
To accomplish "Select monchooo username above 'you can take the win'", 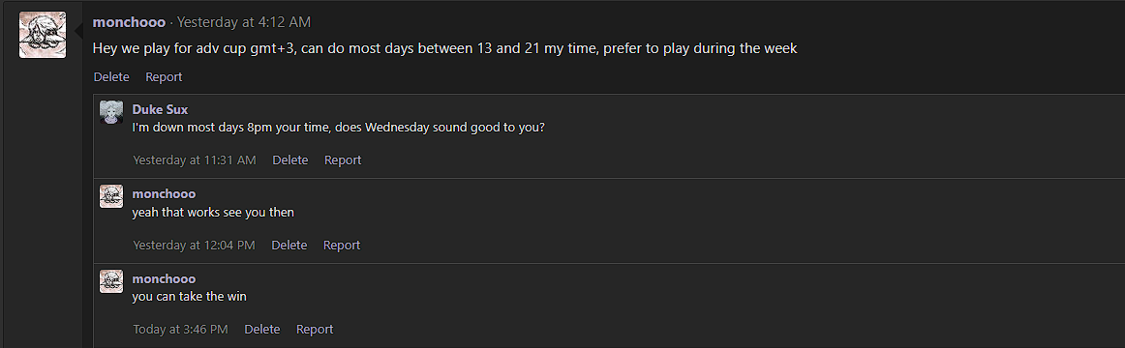I will (x=164, y=278).
